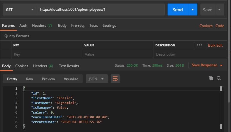Select the Pretty view
231x132 pixels.
click(12, 79)
